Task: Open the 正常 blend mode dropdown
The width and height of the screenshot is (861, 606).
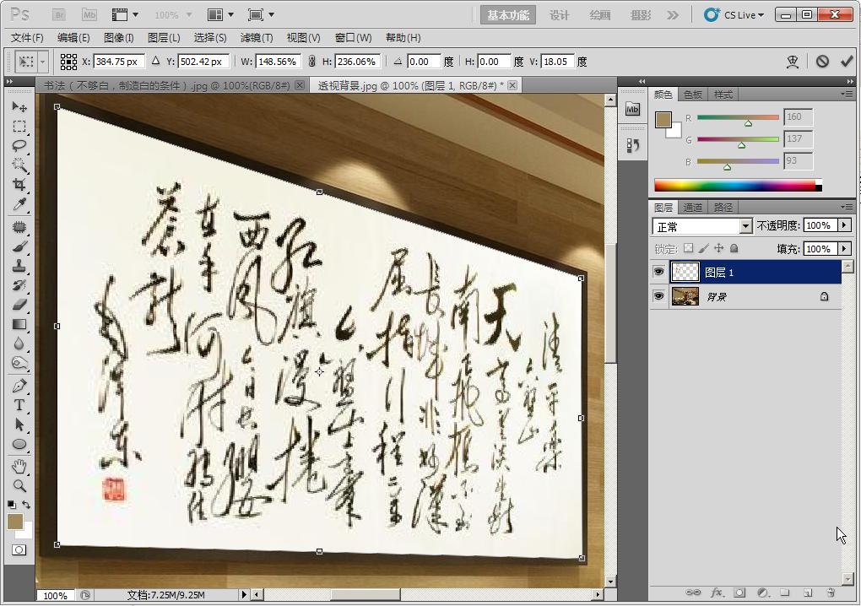Action: pos(745,225)
